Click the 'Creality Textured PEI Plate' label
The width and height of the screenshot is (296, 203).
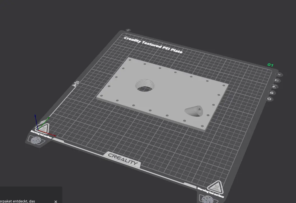153,45
